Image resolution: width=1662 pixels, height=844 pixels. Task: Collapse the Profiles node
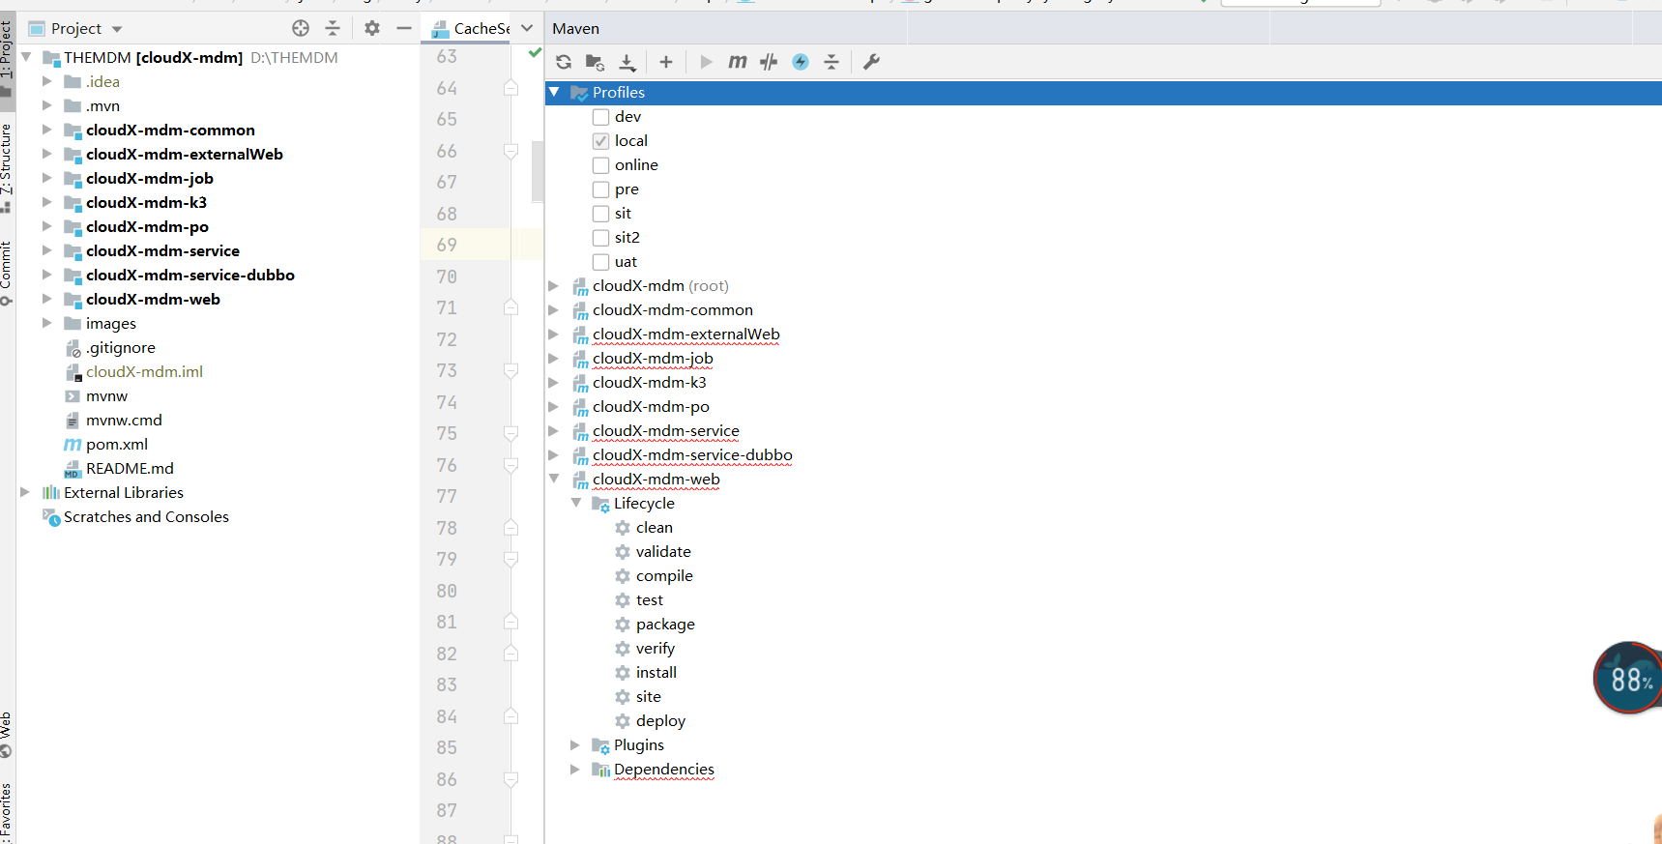pyautogui.click(x=554, y=92)
